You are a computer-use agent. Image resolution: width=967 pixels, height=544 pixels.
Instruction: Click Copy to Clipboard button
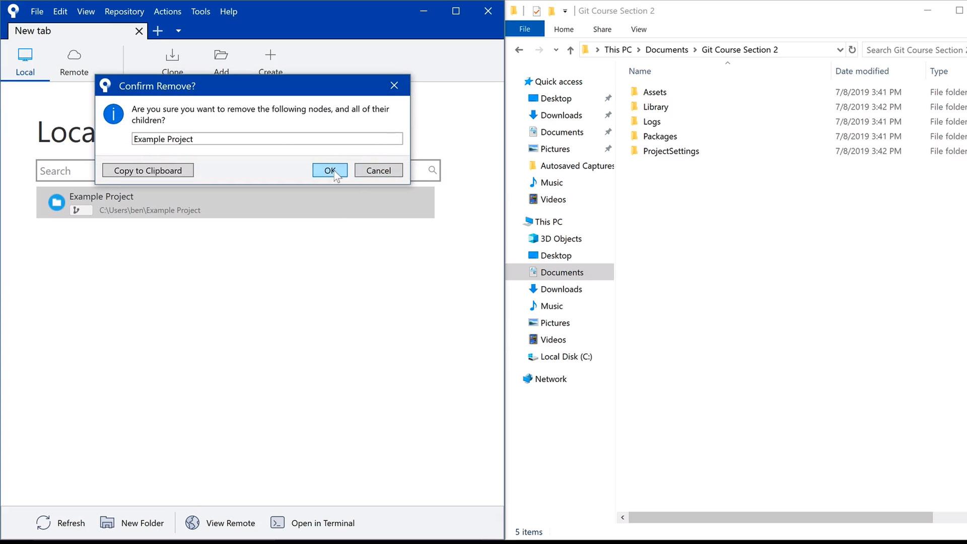(148, 170)
